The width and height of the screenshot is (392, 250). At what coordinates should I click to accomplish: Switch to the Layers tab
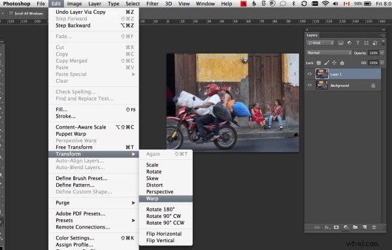312,35
